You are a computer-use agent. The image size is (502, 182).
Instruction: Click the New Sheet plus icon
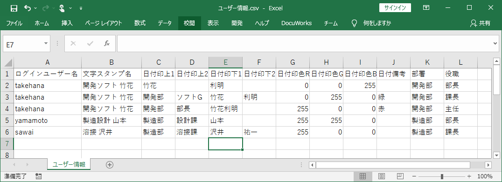[110, 165]
